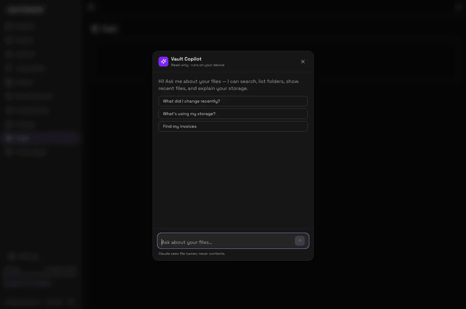Click the "Hi! Ask me about your files" greeting
The image size is (466, 309).
coord(228,85)
